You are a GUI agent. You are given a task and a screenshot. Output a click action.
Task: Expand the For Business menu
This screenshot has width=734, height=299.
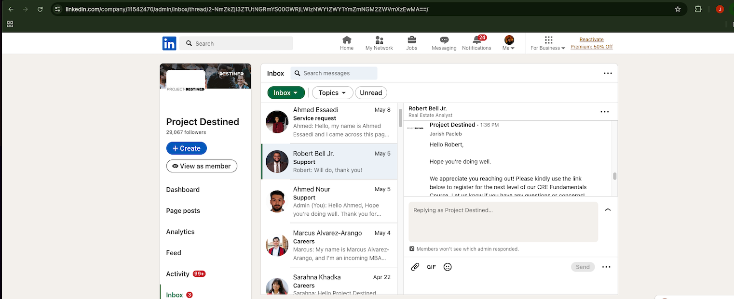pos(548,43)
